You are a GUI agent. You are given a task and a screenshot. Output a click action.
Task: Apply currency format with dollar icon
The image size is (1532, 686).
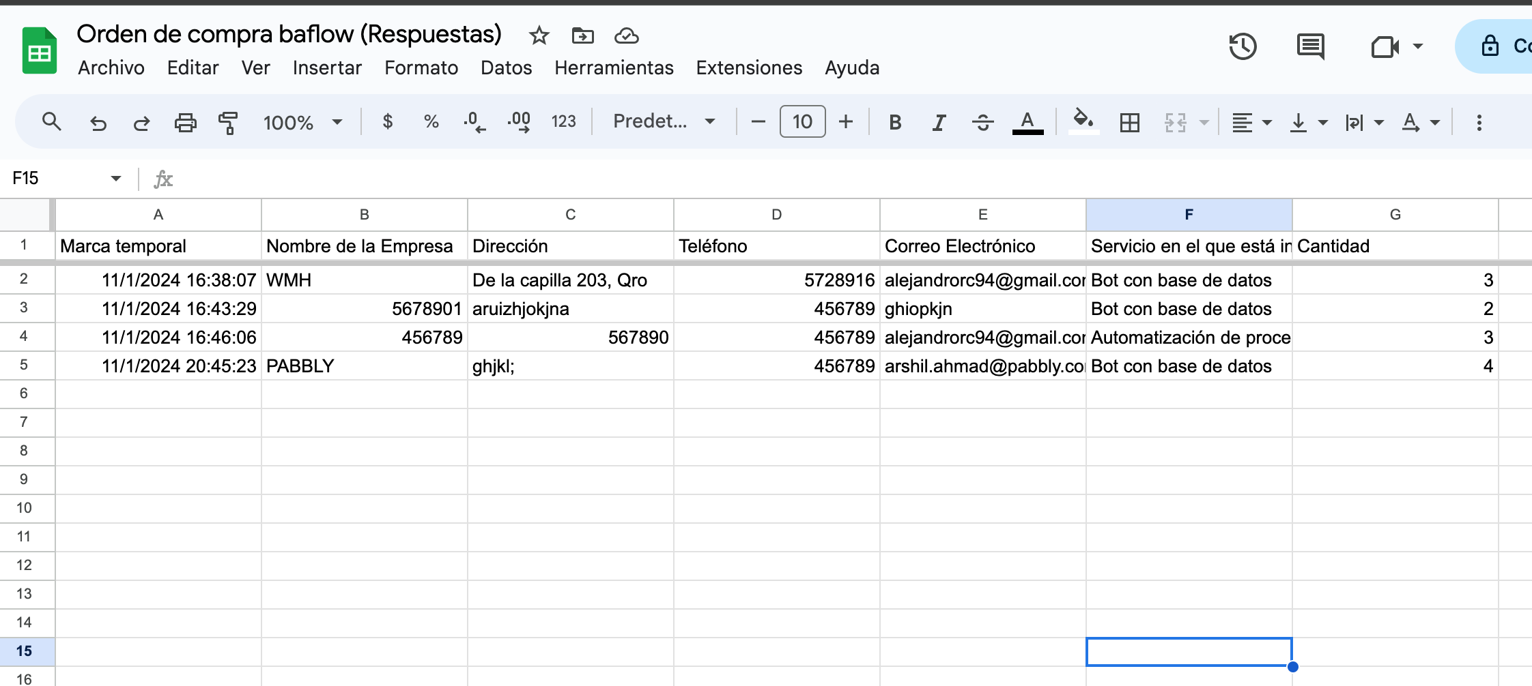click(x=388, y=122)
